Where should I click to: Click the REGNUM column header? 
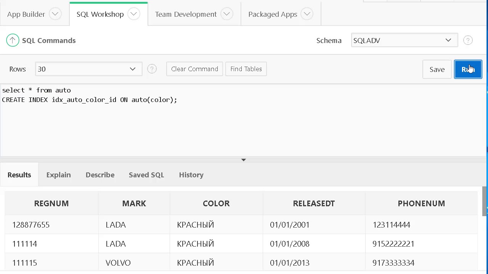(51, 203)
